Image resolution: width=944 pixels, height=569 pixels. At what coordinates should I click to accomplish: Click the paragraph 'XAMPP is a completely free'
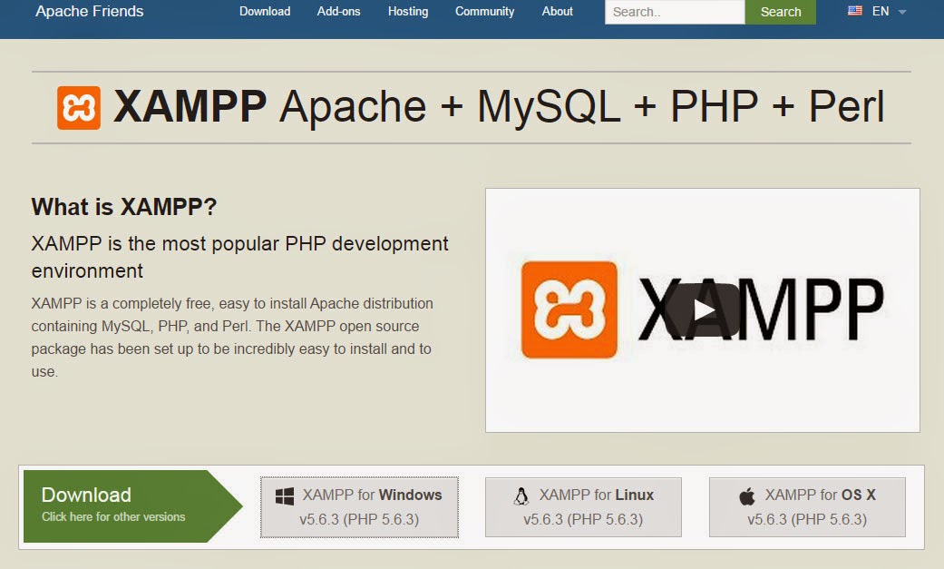(x=232, y=338)
